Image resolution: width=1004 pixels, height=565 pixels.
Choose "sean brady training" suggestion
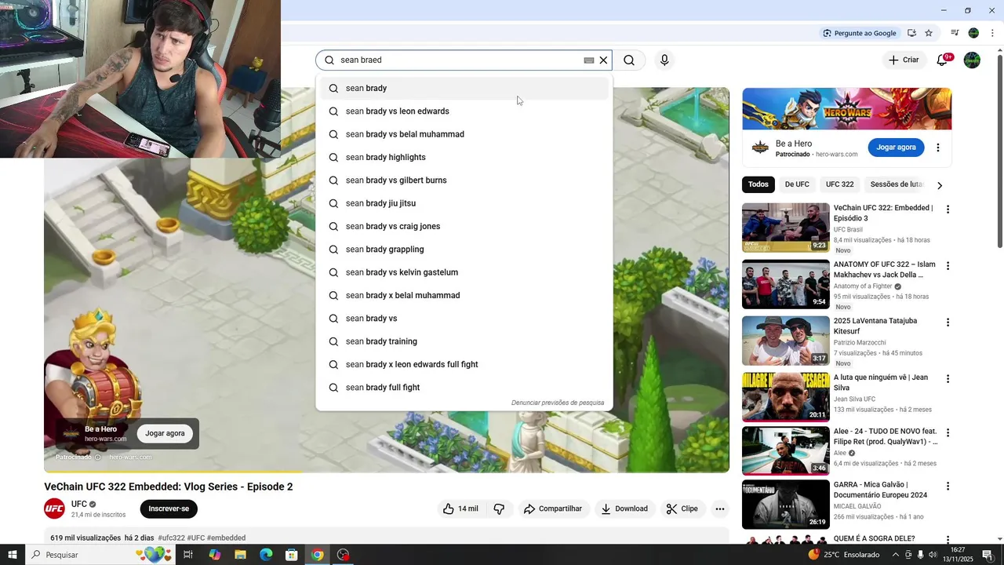(464, 341)
